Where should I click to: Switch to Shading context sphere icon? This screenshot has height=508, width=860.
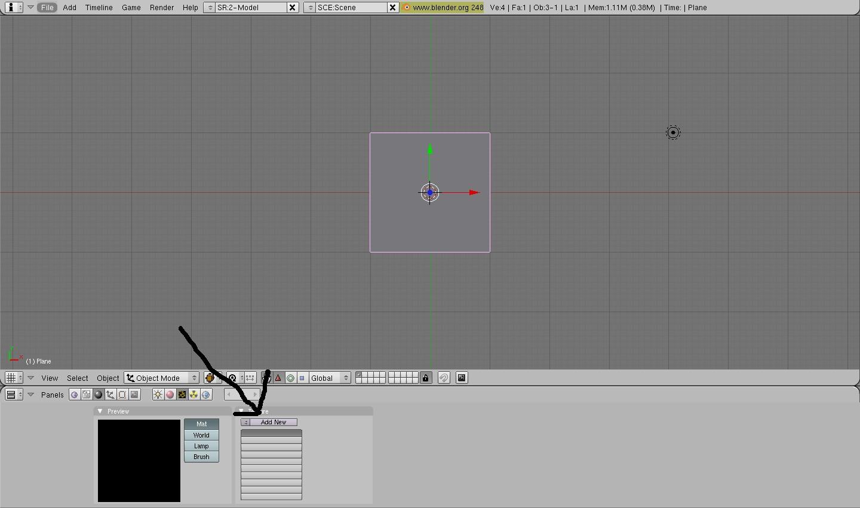coord(99,395)
